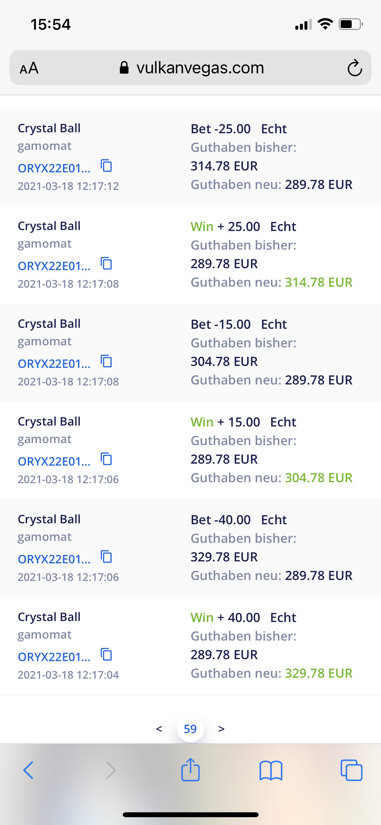
Task: Show all open Safari tabs
Action: (x=351, y=771)
